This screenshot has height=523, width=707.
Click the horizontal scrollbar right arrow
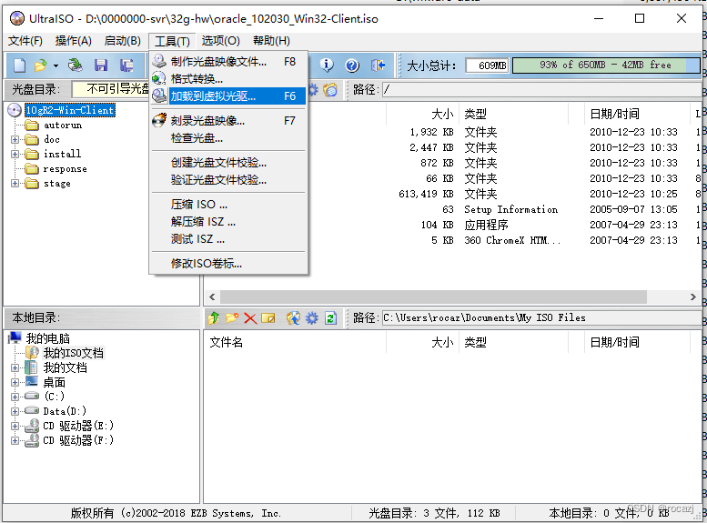[x=693, y=297]
